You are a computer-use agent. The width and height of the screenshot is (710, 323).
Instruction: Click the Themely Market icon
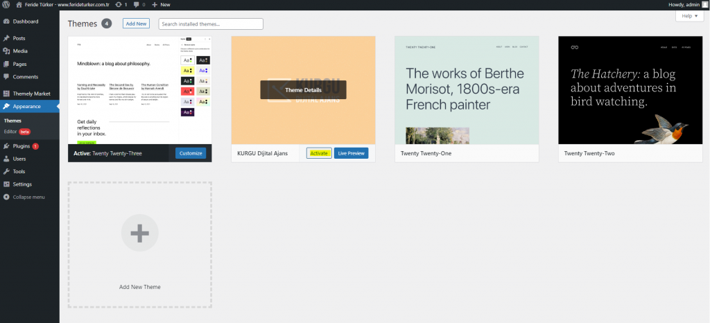click(6, 94)
